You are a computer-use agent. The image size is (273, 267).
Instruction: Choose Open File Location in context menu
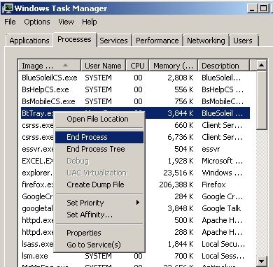tap(99, 119)
